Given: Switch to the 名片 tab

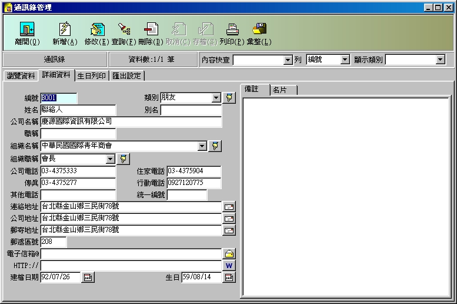Looking at the screenshot, I should click(283, 90).
